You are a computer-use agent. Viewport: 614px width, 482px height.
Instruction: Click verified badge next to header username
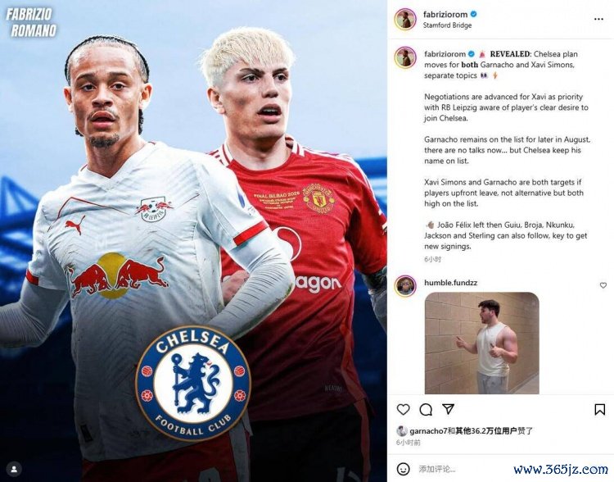(x=473, y=15)
